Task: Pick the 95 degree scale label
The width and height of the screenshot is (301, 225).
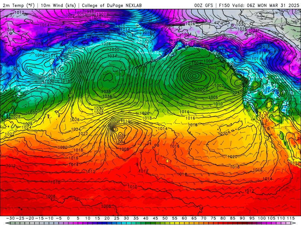Action: coord(252,218)
